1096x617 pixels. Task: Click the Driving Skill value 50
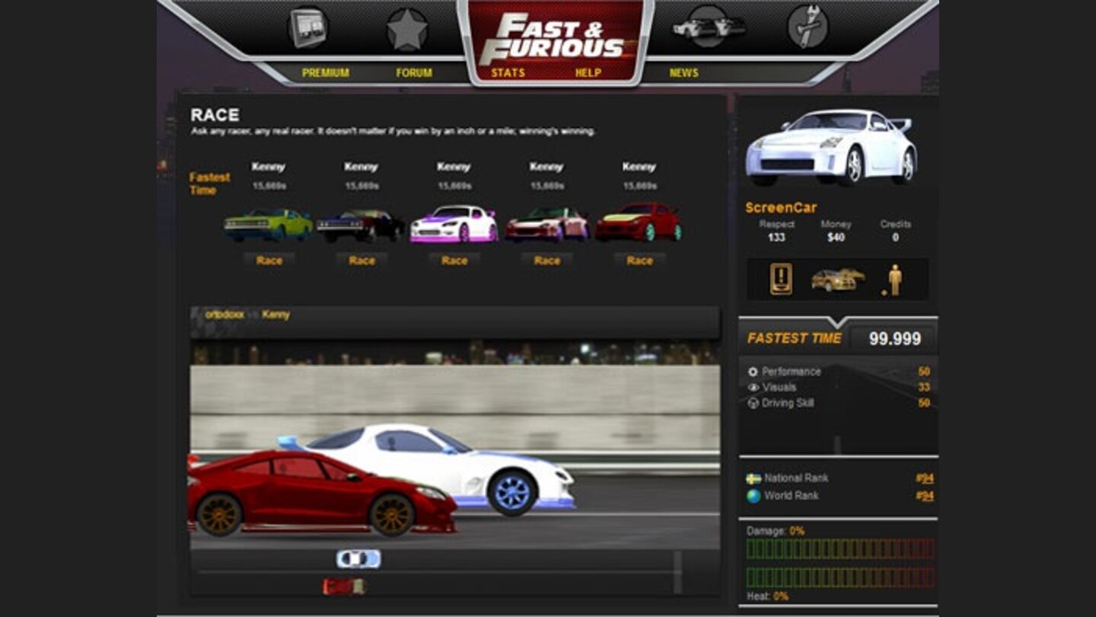924,403
